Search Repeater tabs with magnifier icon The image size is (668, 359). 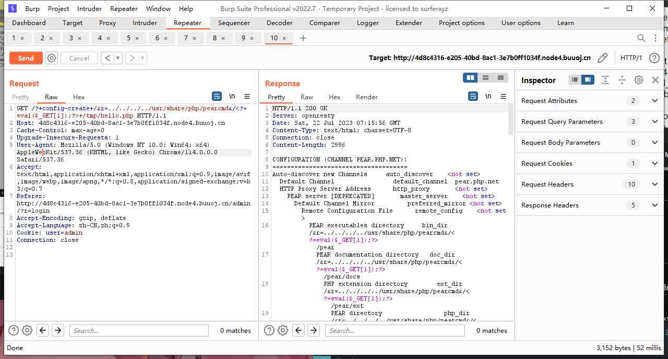pos(641,38)
